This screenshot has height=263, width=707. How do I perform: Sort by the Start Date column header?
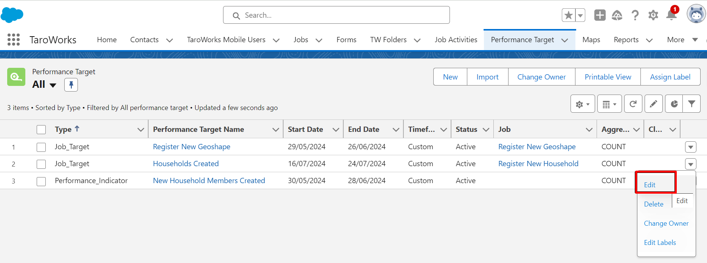[x=305, y=129]
